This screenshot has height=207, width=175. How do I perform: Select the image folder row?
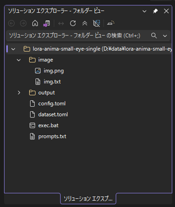point(89,60)
